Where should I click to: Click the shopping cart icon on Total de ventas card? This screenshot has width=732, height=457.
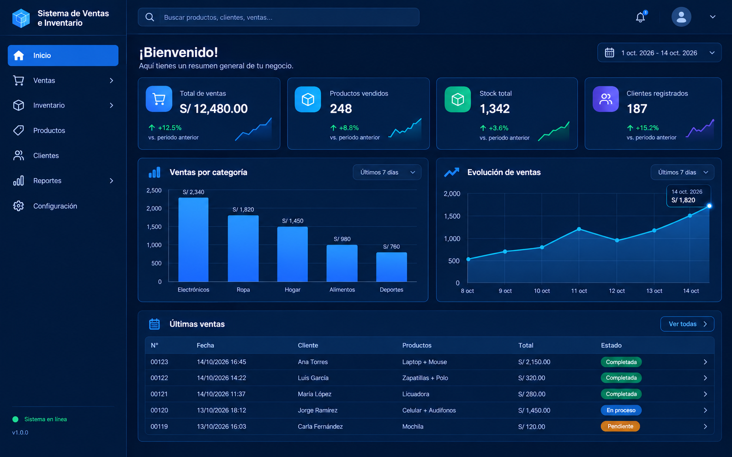pyautogui.click(x=159, y=99)
